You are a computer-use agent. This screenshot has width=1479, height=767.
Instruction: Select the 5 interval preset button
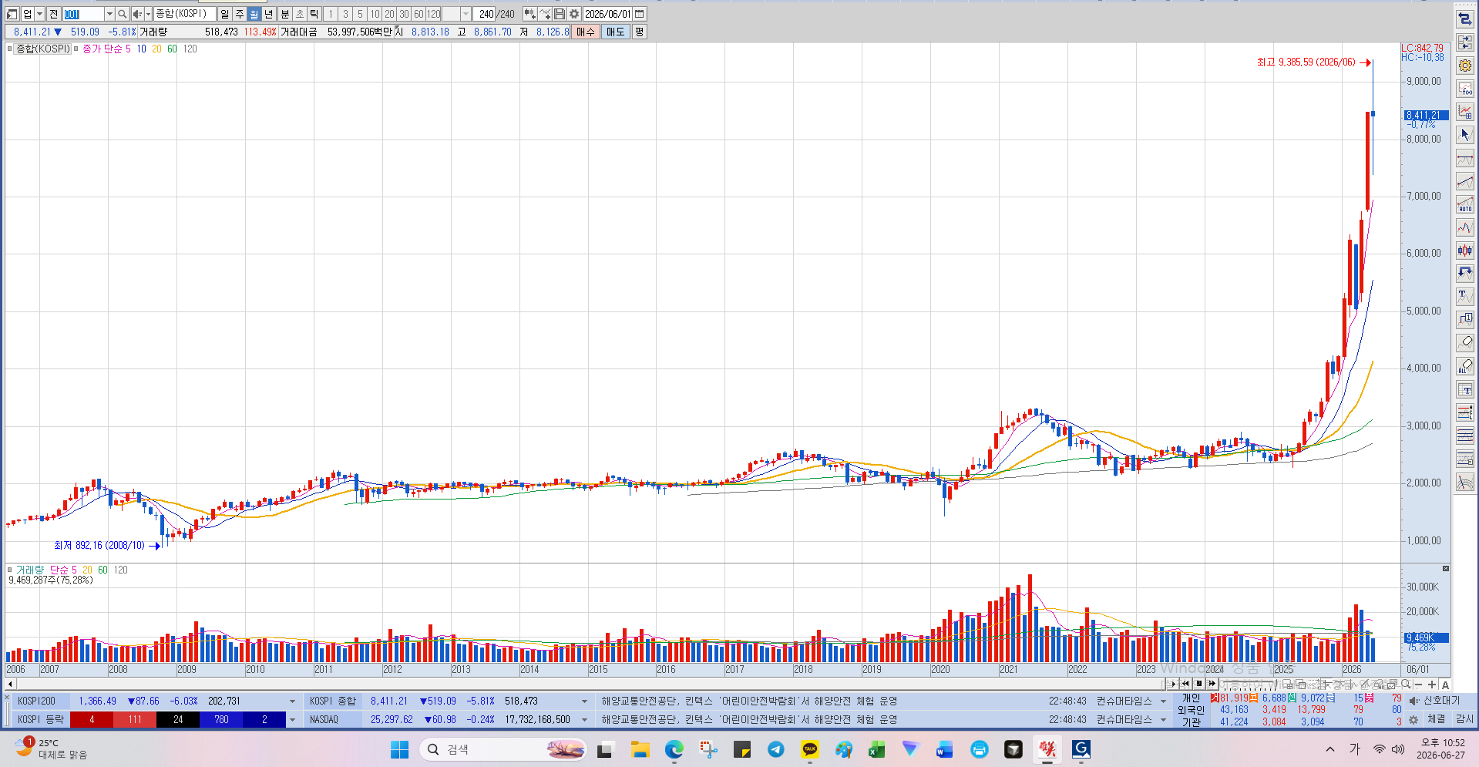(360, 14)
